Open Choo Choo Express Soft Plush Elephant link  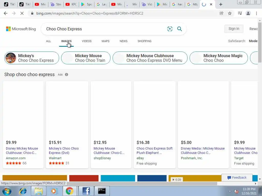click(155, 151)
